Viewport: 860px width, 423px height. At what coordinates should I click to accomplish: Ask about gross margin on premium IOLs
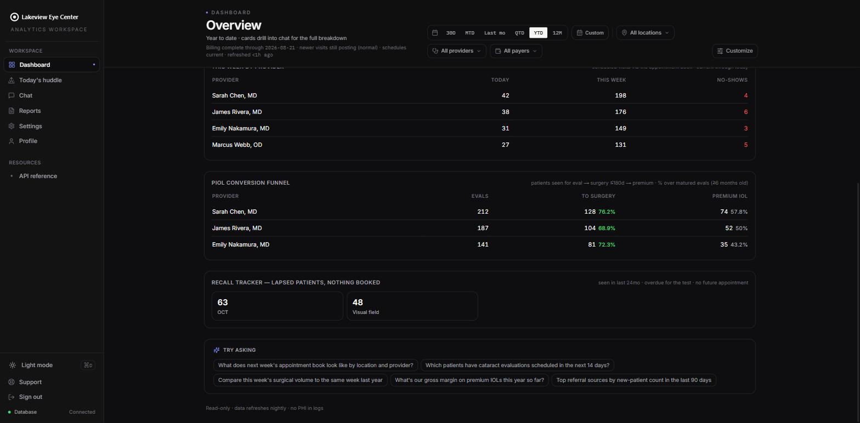tap(469, 380)
